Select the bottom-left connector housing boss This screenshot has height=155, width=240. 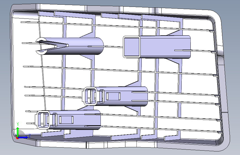pyautogui.click(x=68, y=120)
